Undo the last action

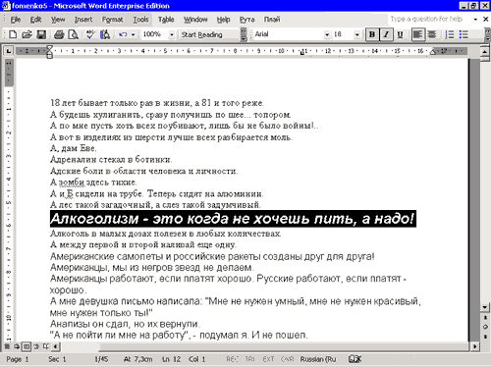pos(123,34)
